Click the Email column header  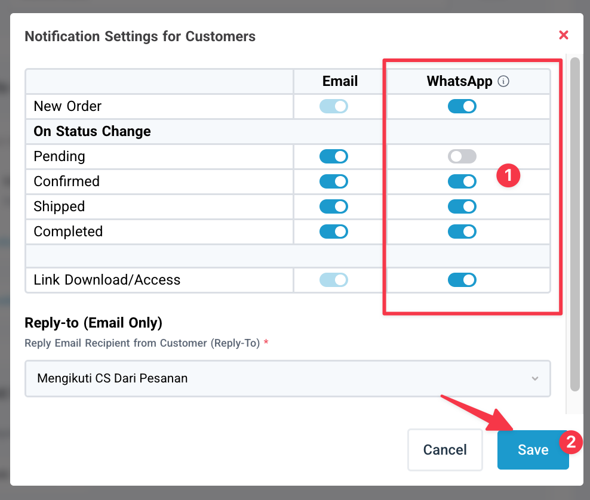tap(340, 82)
